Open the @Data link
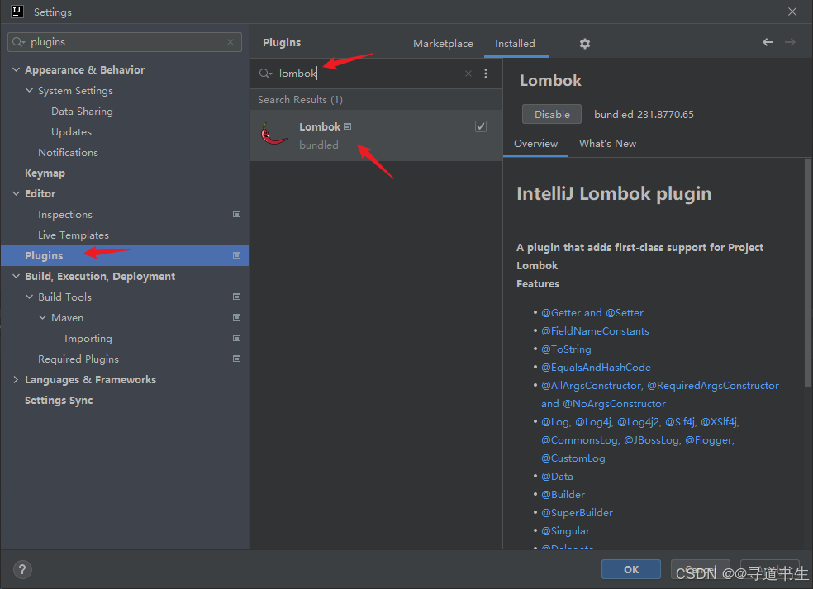The image size is (813, 589). click(557, 477)
